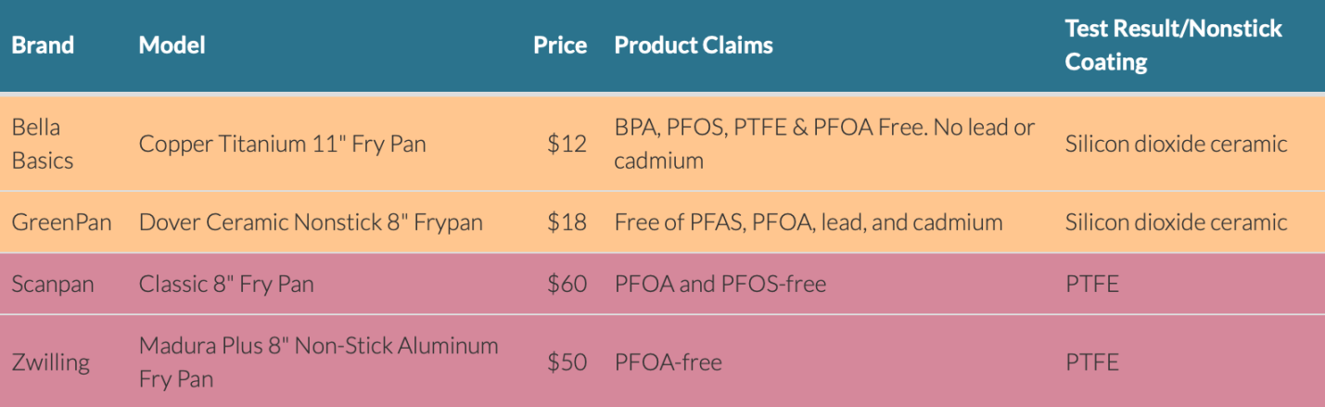1325x407 pixels.
Task: Click the $18 price cell
Action: coord(567,223)
